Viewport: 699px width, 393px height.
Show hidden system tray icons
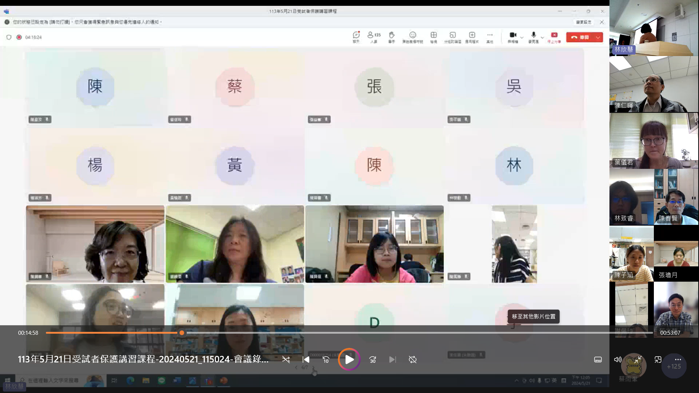click(x=517, y=381)
